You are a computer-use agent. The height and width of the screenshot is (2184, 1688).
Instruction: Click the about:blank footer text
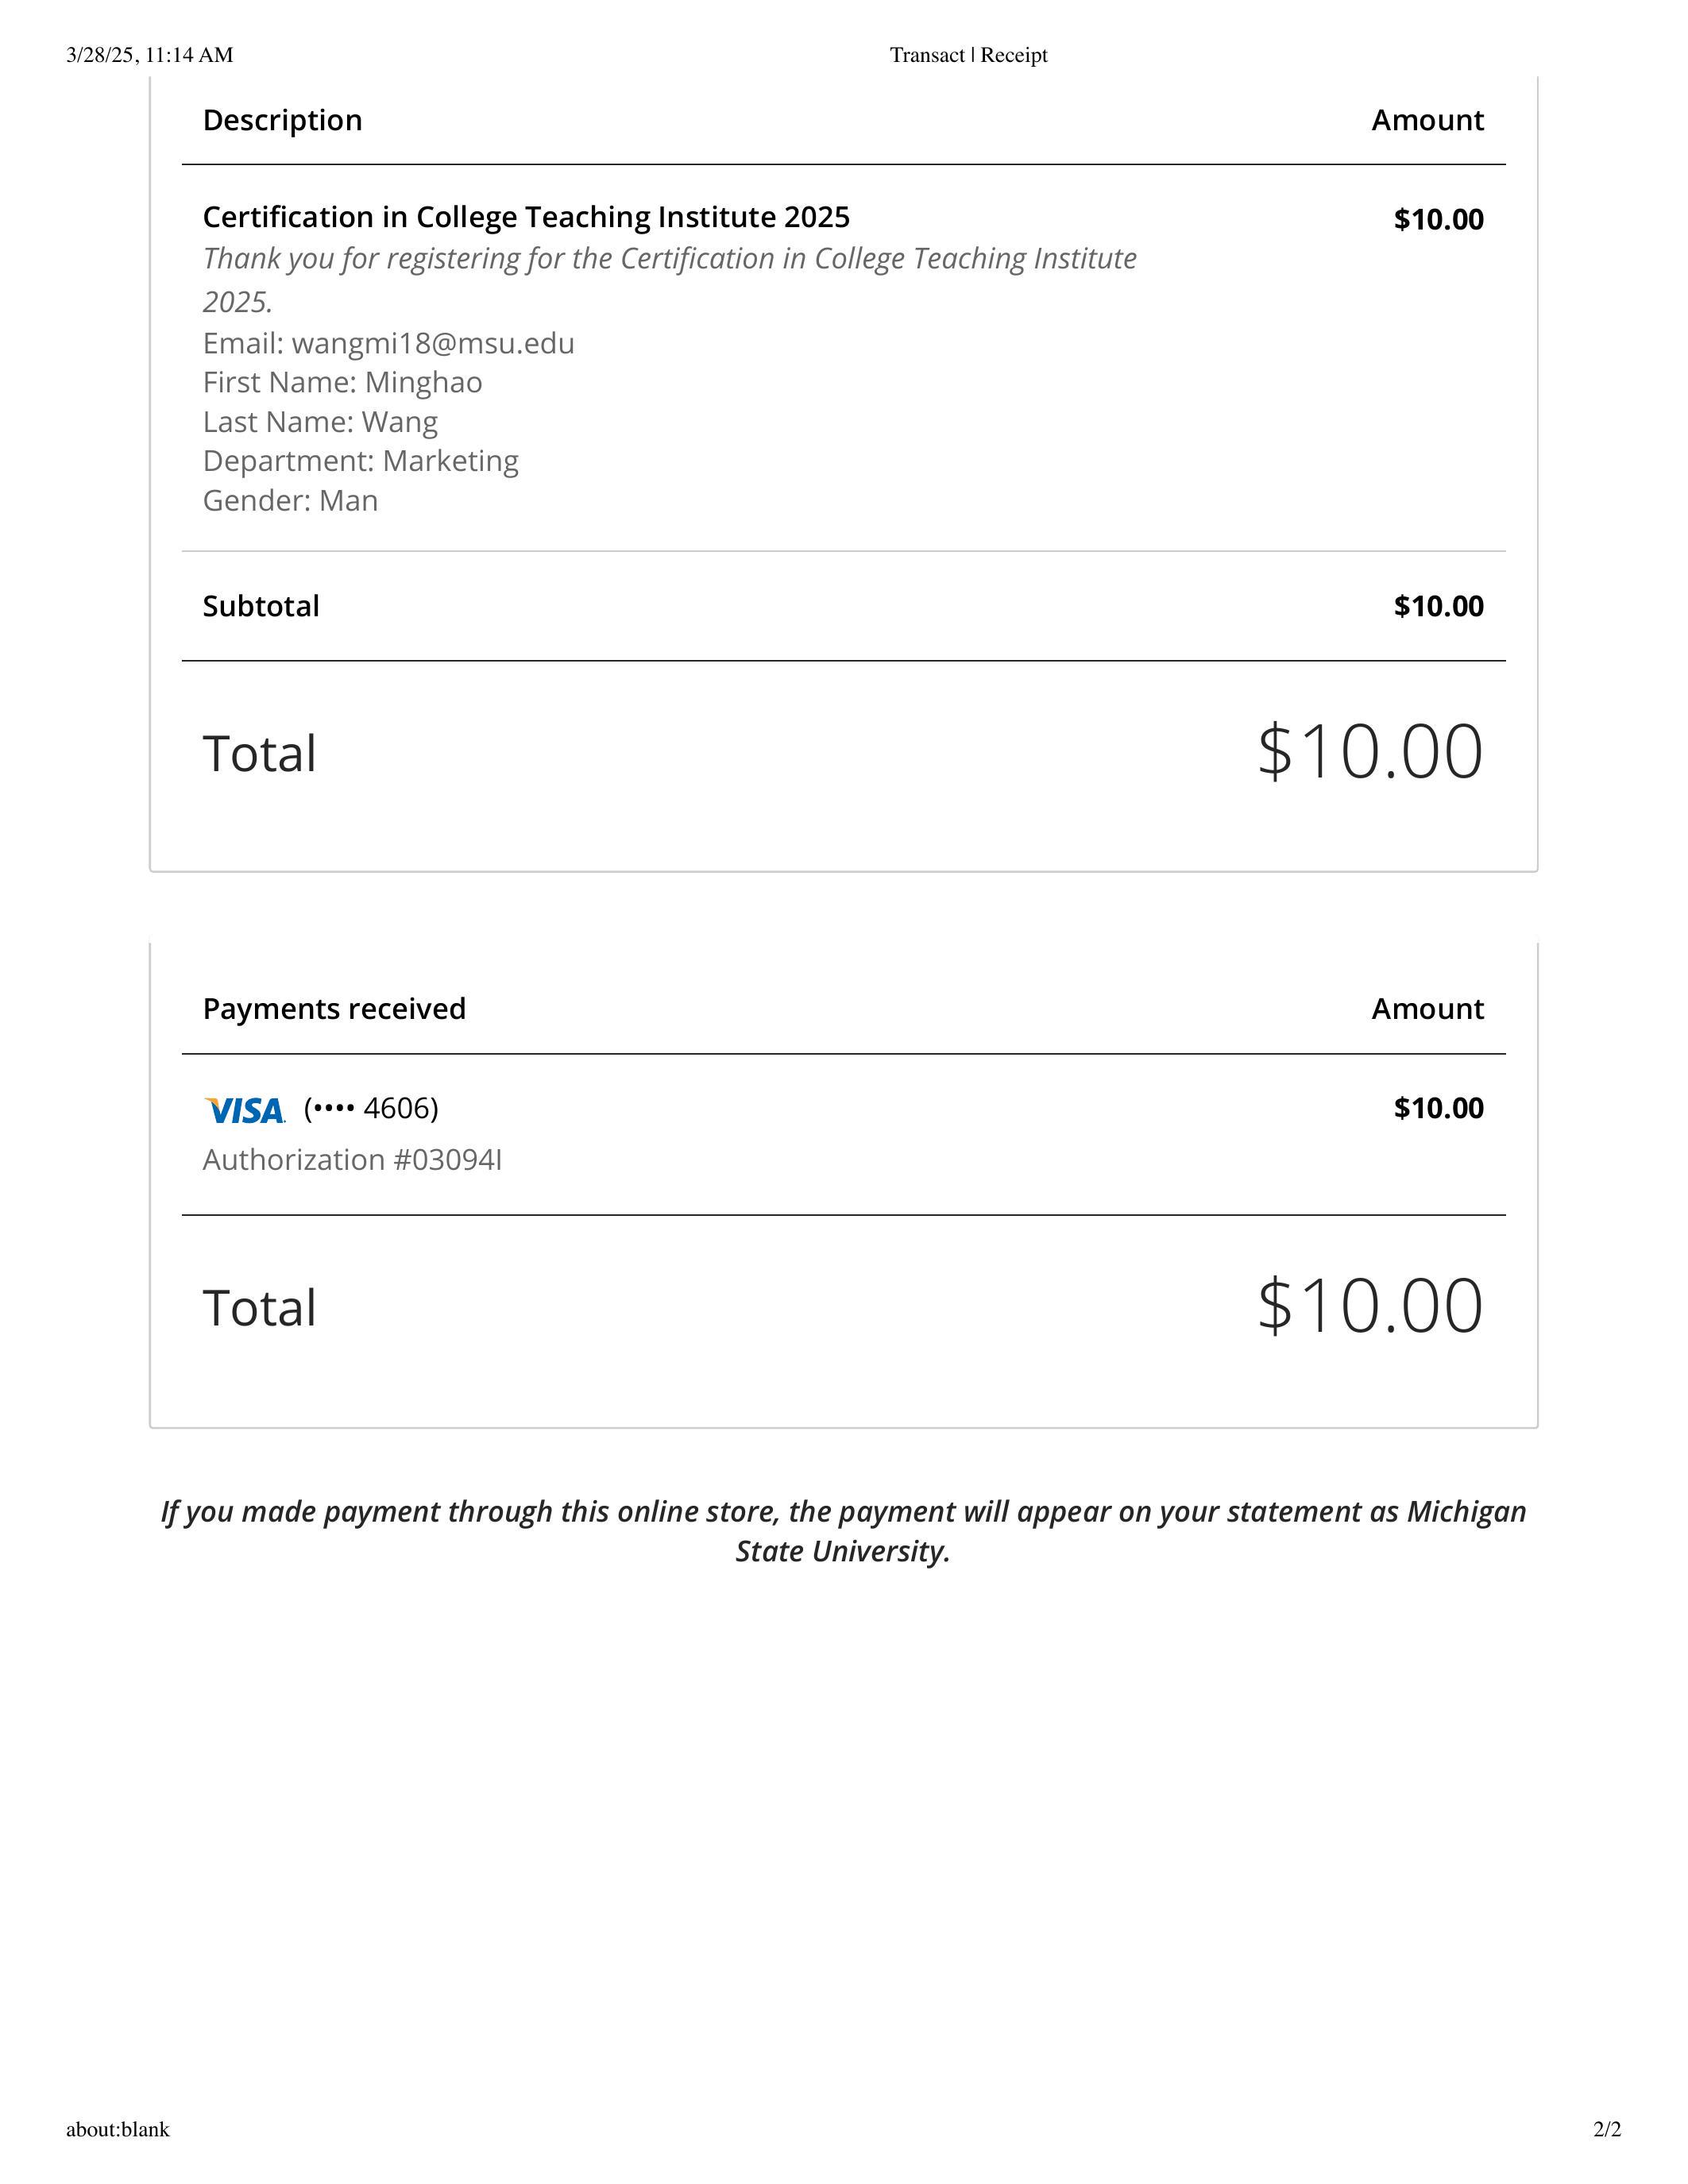118,2129
